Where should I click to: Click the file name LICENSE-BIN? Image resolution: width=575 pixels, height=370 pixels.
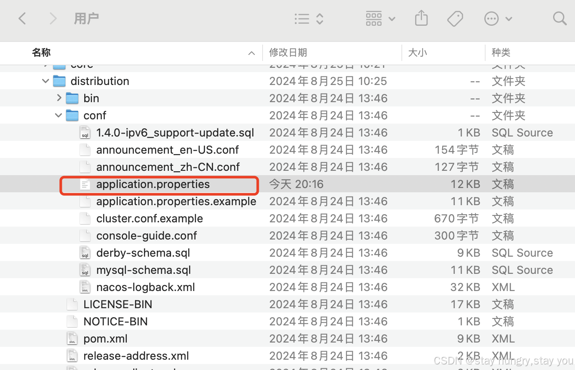118,304
